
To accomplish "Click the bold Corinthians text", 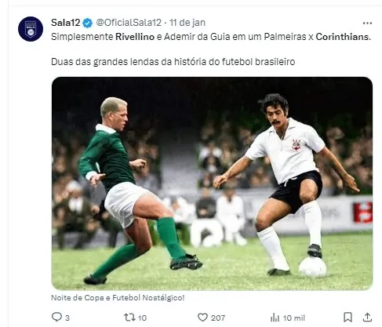I will click(344, 37).
